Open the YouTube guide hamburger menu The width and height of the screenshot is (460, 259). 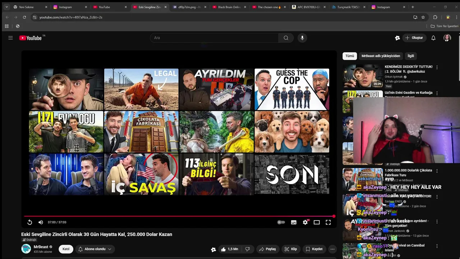coord(10,38)
